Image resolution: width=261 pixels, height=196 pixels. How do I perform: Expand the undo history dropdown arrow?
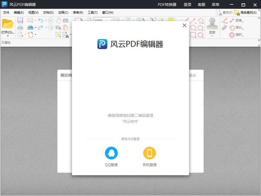(x=46, y=20)
